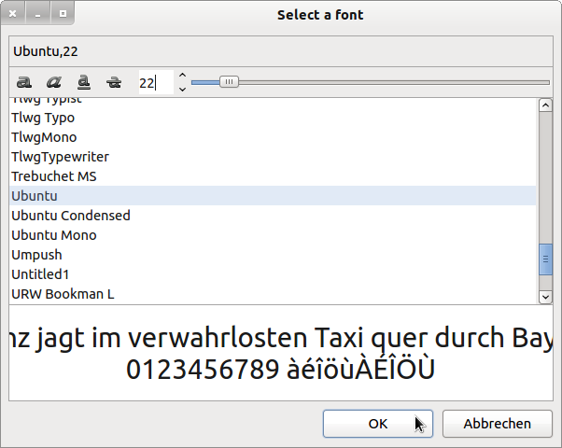The height and width of the screenshot is (448, 562).
Task: Toggle the bold style icon
Action: pos(25,83)
